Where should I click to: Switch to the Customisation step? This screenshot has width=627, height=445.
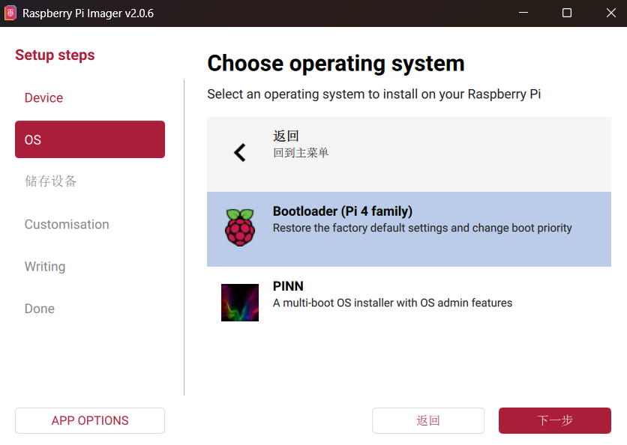(67, 225)
